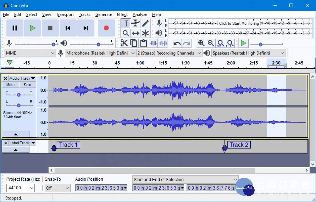
Task: Open the MME audio host dropdown
Action: (30, 53)
